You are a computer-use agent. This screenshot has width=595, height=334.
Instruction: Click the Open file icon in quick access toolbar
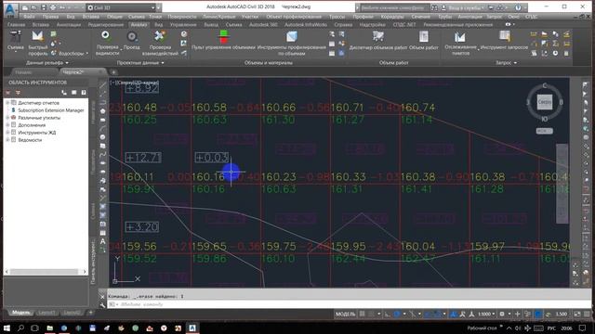tap(33, 7)
